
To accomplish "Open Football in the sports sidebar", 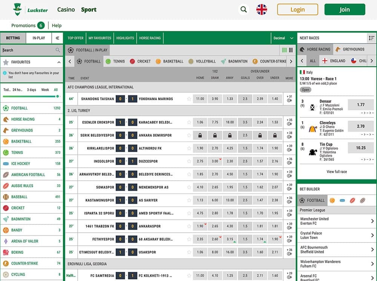I will 32,108.
